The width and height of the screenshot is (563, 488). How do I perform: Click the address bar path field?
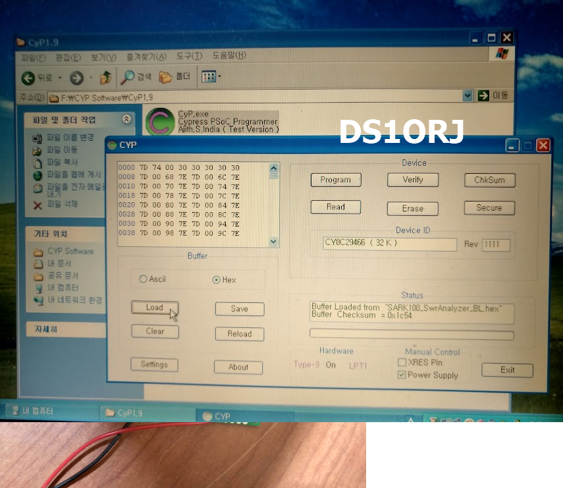255,97
